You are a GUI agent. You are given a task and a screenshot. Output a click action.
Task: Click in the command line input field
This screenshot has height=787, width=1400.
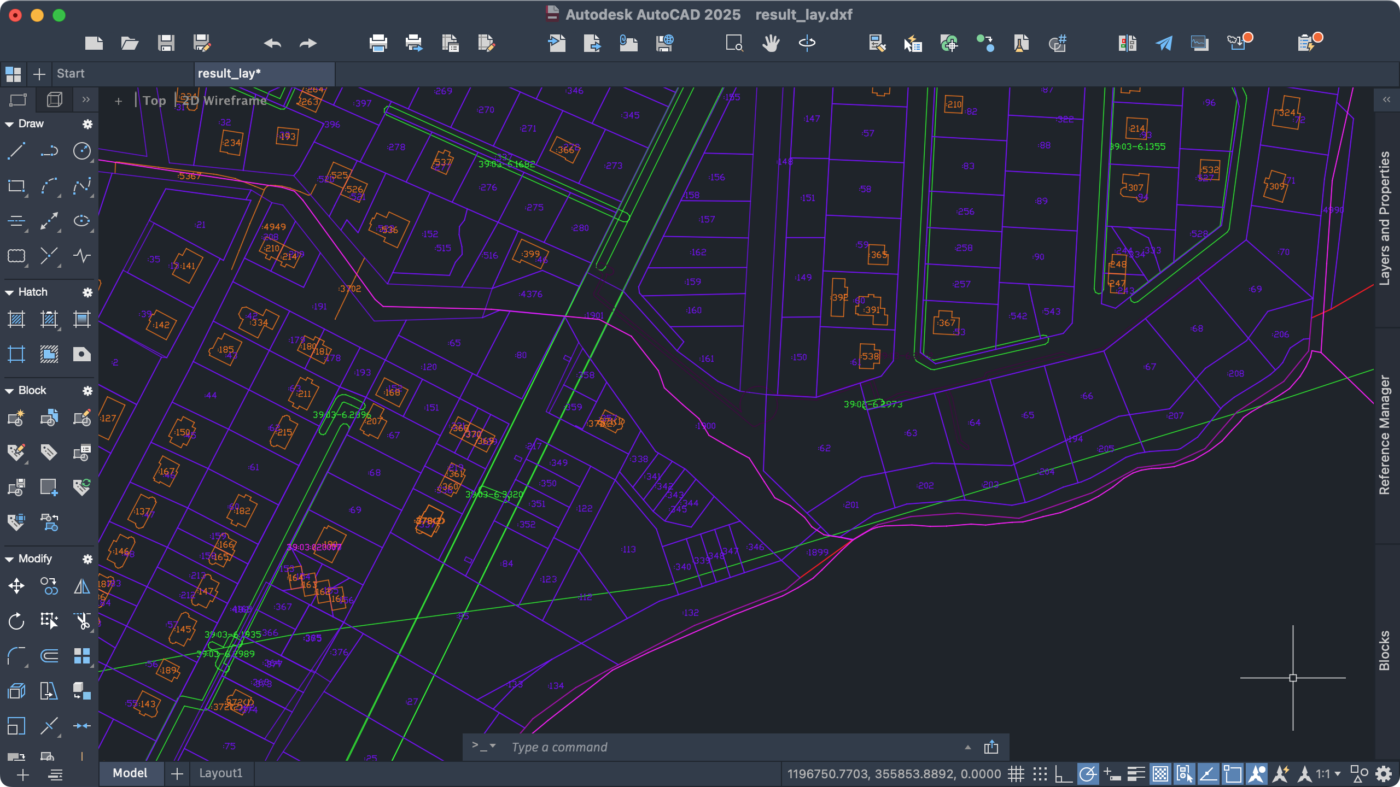[x=733, y=747]
